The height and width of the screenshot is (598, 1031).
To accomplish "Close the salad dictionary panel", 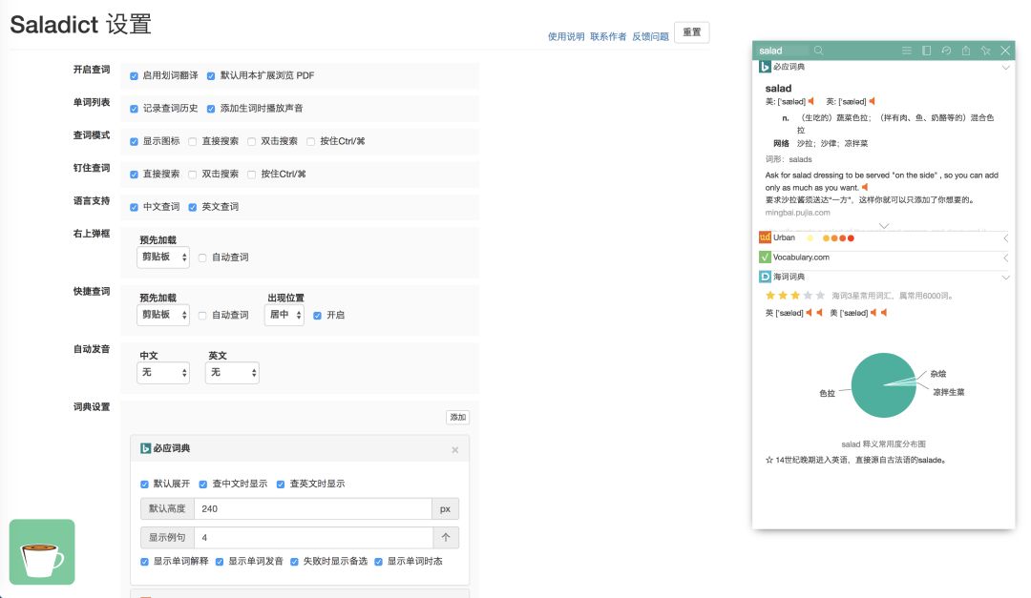I will tap(1005, 51).
